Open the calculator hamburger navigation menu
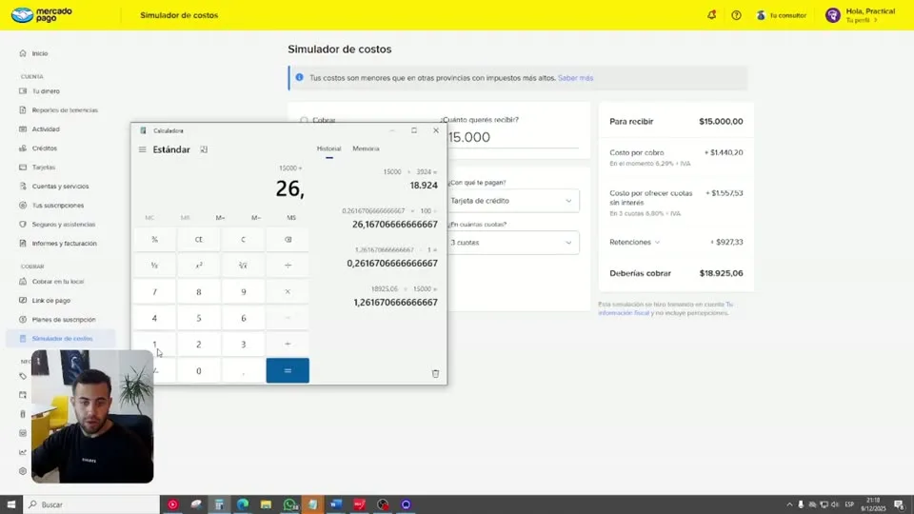The image size is (914, 514). click(142, 149)
